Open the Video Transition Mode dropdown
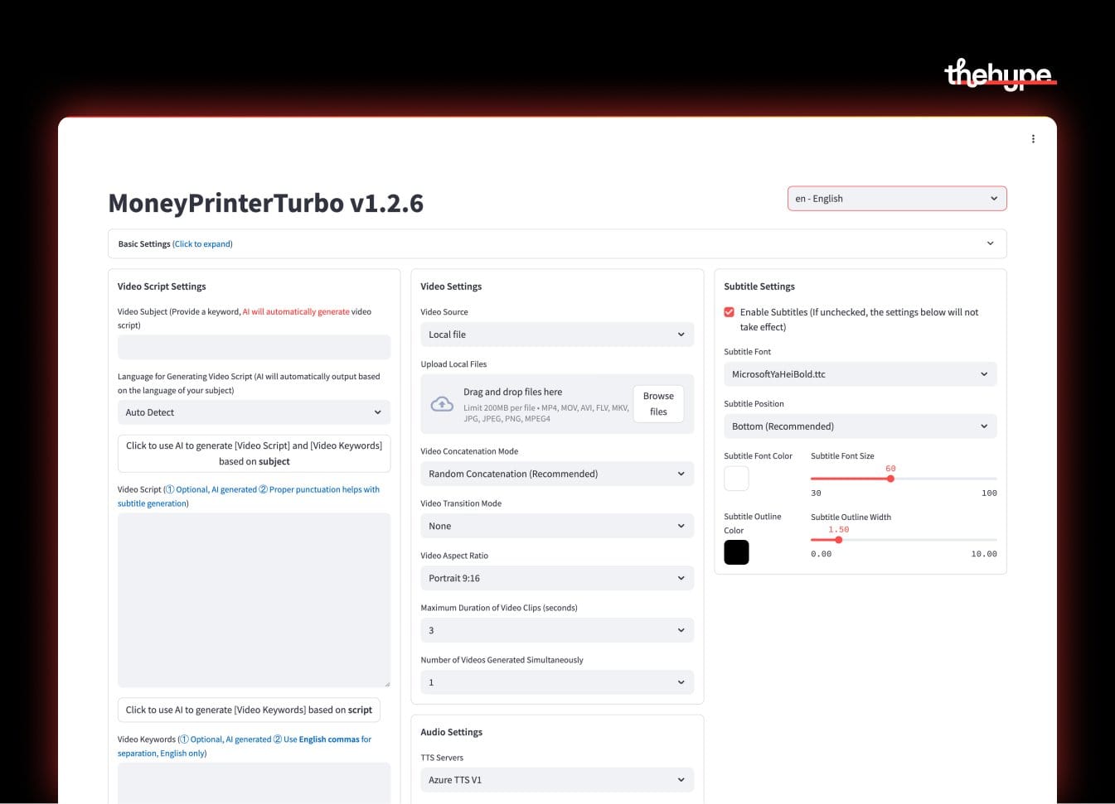 click(x=557, y=526)
